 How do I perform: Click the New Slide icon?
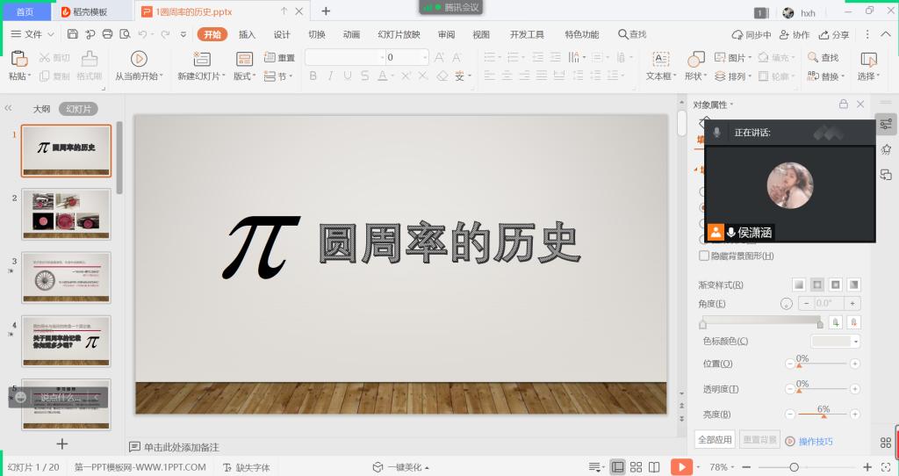click(x=202, y=59)
